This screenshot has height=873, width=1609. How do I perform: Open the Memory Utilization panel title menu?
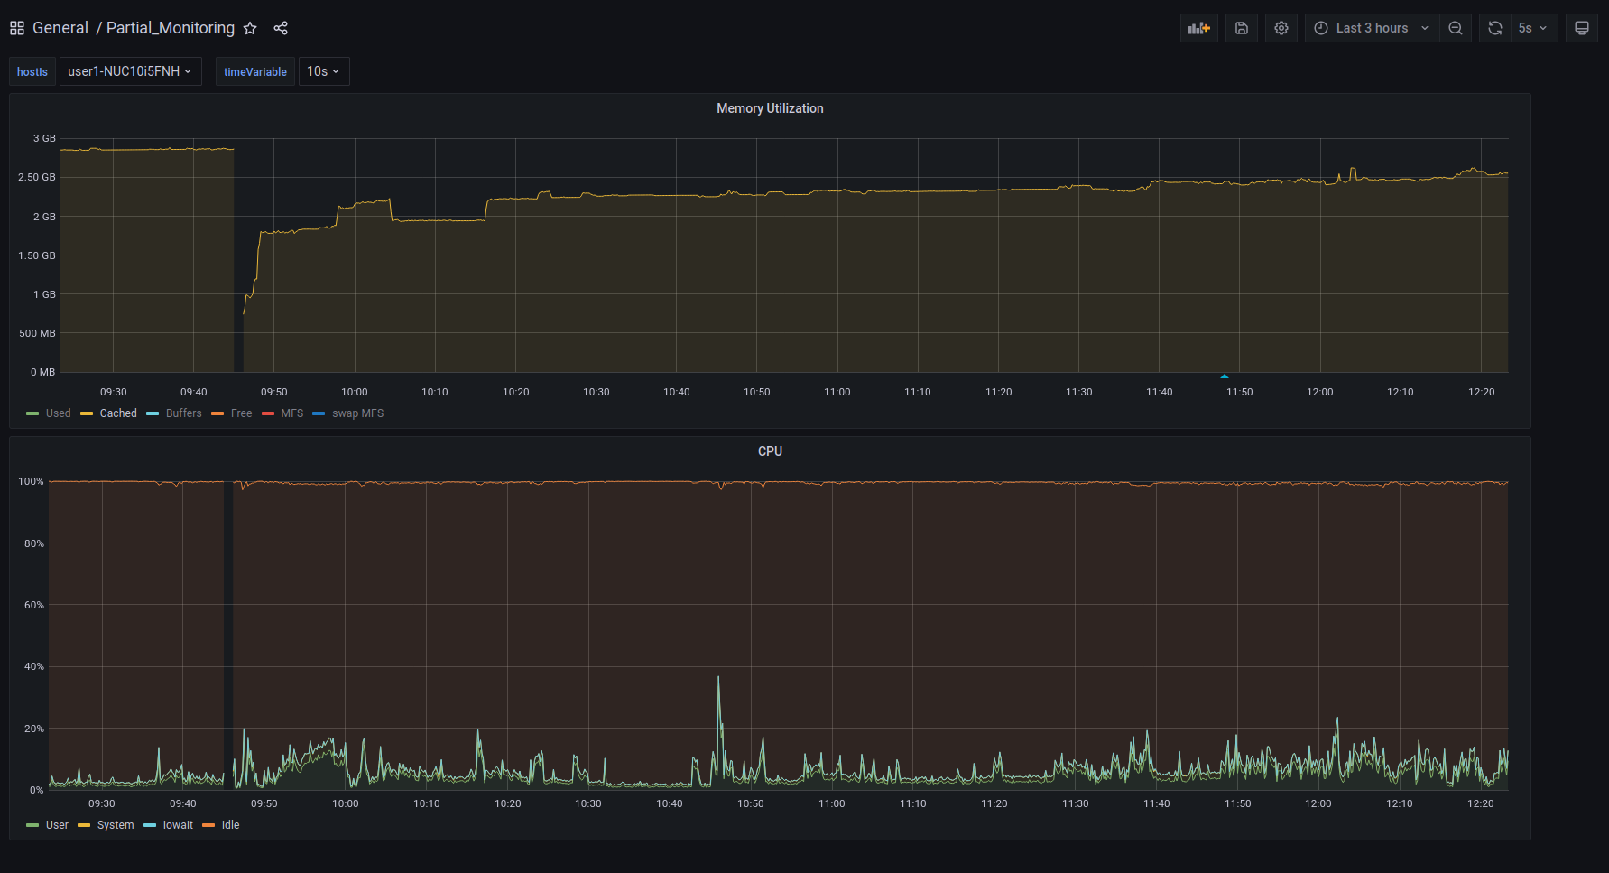770,108
